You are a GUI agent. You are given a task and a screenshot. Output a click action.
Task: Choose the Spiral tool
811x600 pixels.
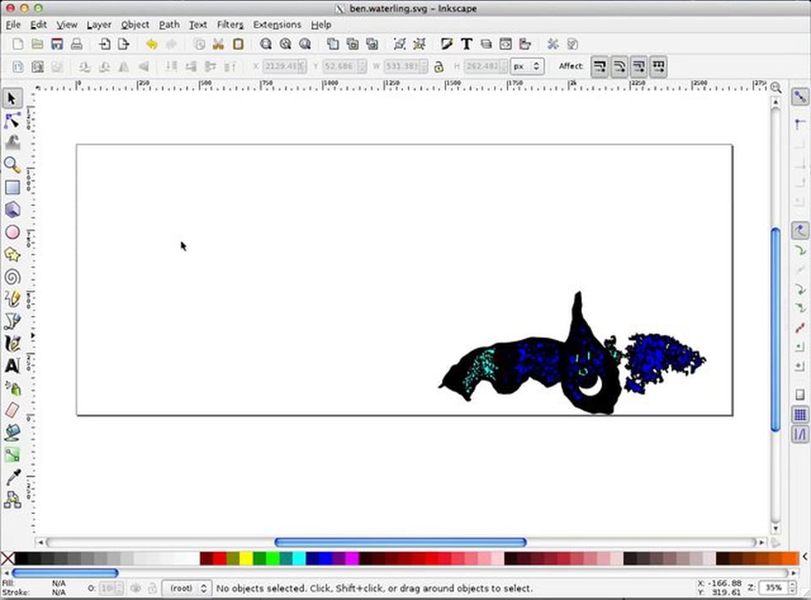12,276
